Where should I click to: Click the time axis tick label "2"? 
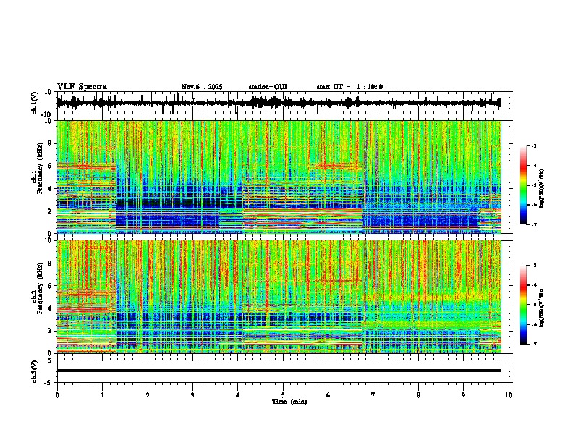click(x=148, y=395)
